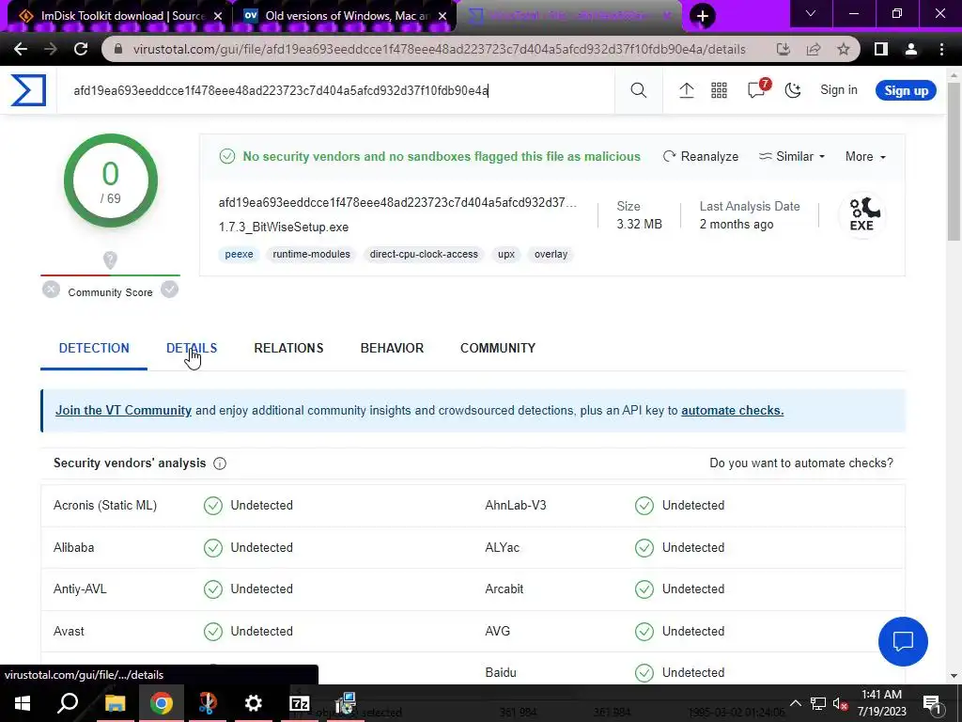
Task: Open the apps grid icon
Action: pos(719,90)
